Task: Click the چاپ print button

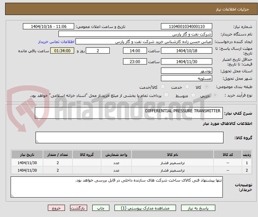Action: [101, 208]
